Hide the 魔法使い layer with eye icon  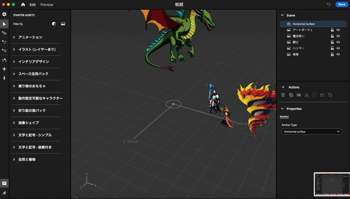tap(338, 36)
